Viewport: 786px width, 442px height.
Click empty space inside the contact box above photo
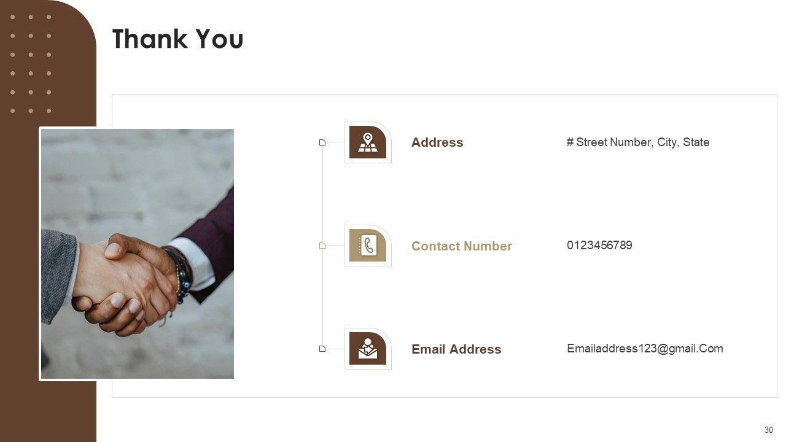click(x=184, y=110)
